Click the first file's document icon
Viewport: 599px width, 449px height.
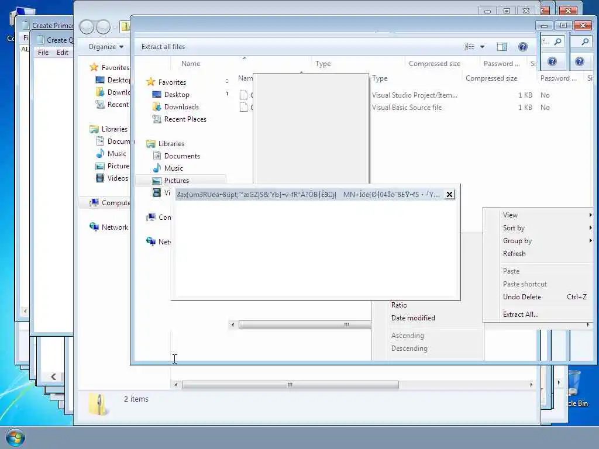point(243,94)
